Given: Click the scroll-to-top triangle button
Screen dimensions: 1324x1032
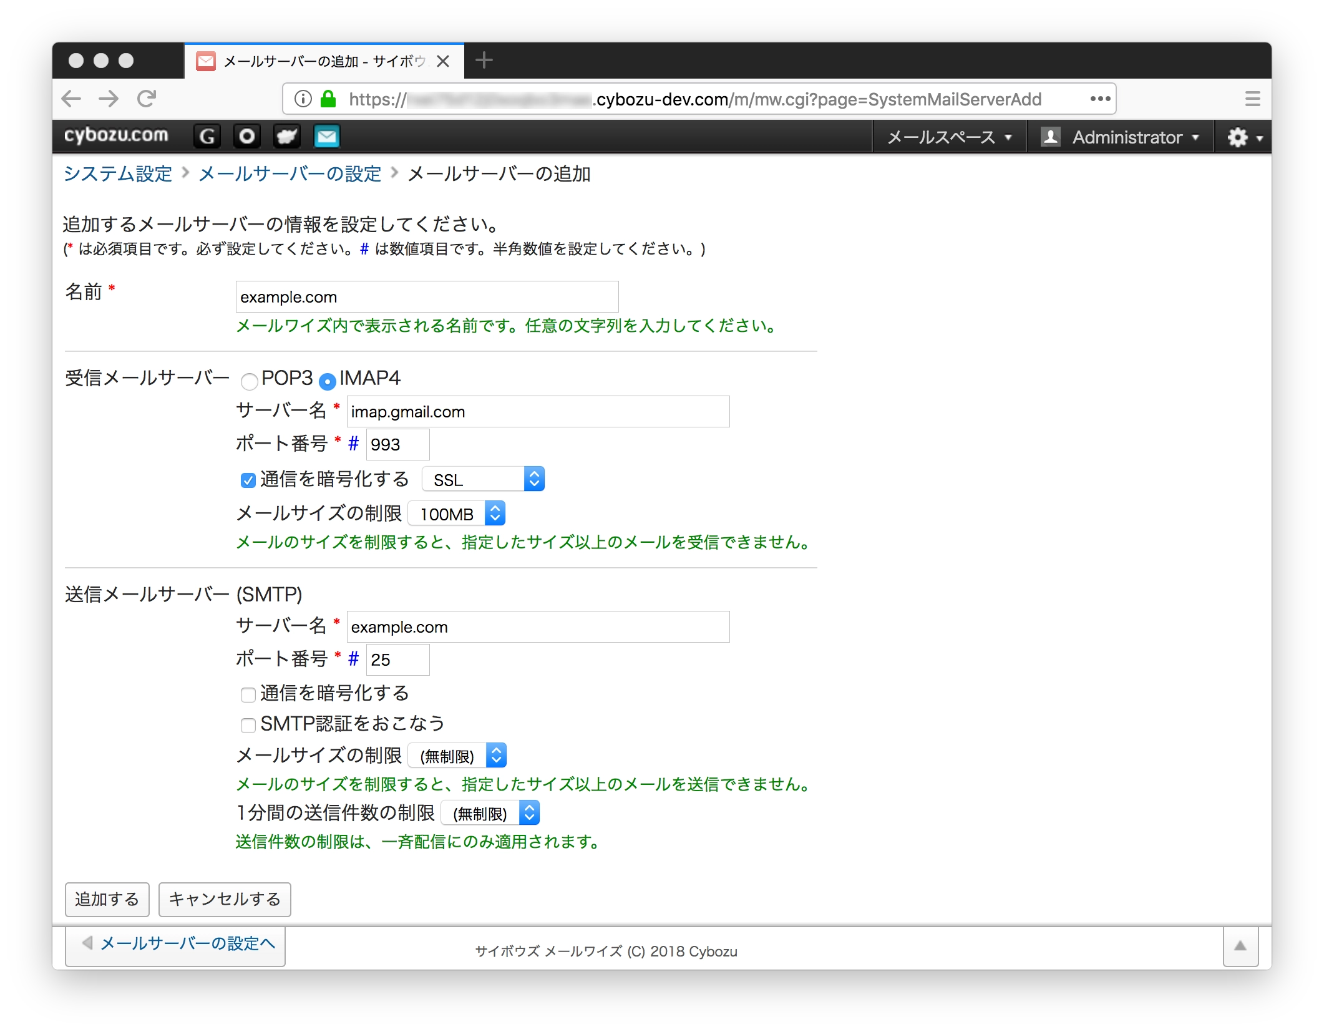Looking at the screenshot, I should coord(1240,946).
